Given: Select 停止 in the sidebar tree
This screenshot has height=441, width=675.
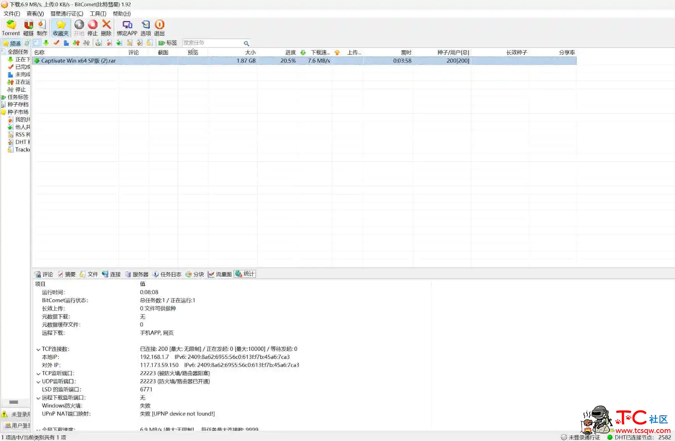Looking at the screenshot, I should point(21,89).
